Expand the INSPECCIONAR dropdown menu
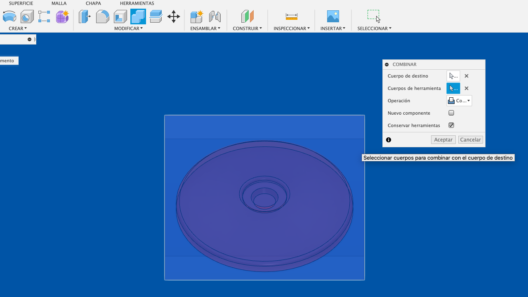 click(291, 28)
